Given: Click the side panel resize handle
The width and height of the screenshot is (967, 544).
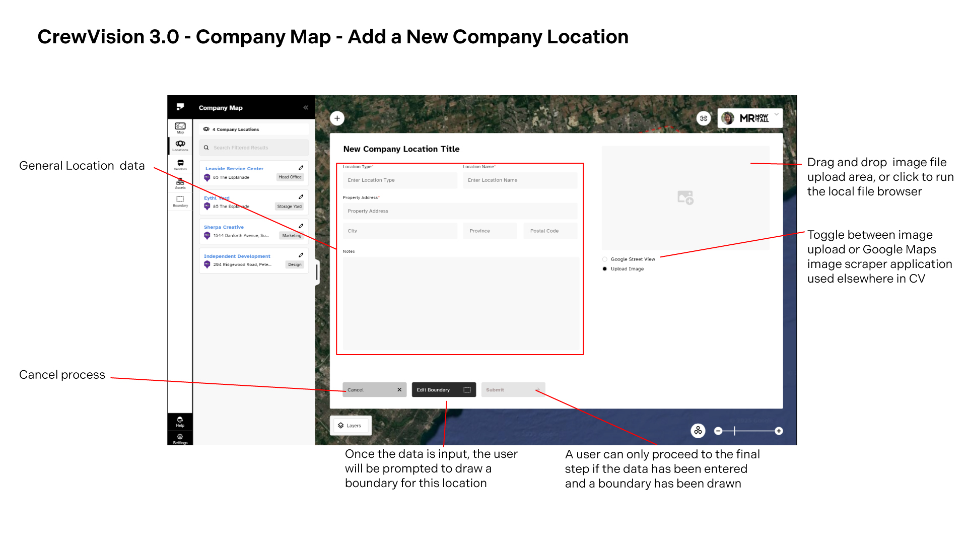Looking at the screenshot, I should 317,273.
